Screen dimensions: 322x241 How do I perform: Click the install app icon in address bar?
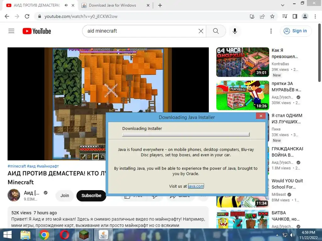[252, 16]
